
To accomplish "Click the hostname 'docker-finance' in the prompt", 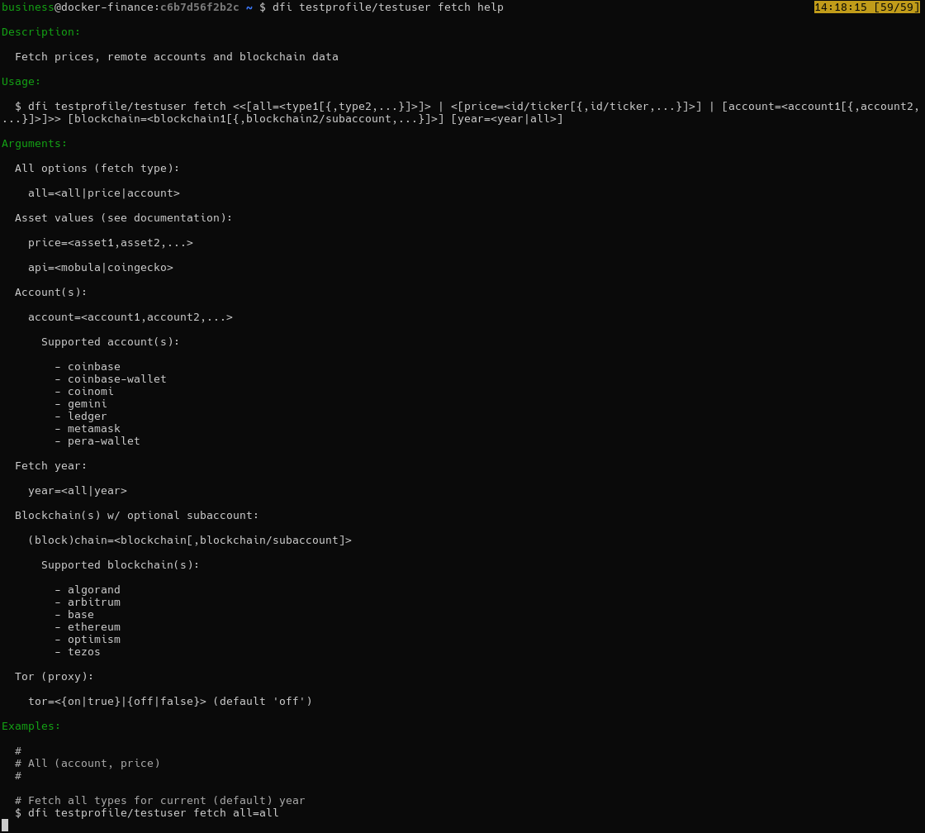I will pos(107,7).
